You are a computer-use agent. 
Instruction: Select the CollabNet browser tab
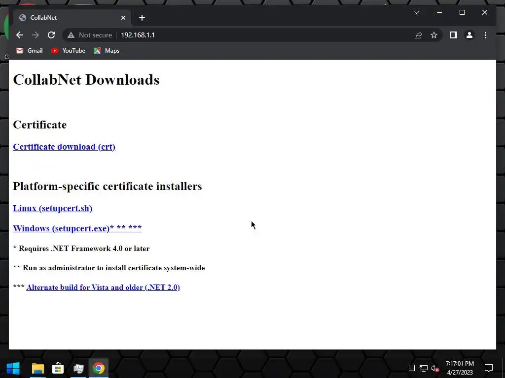coord(72,18)
